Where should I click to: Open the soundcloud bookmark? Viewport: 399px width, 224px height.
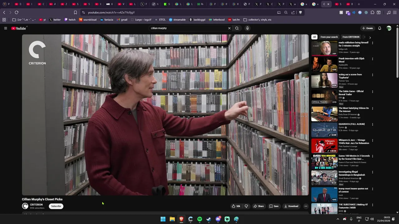coord(88,20)
